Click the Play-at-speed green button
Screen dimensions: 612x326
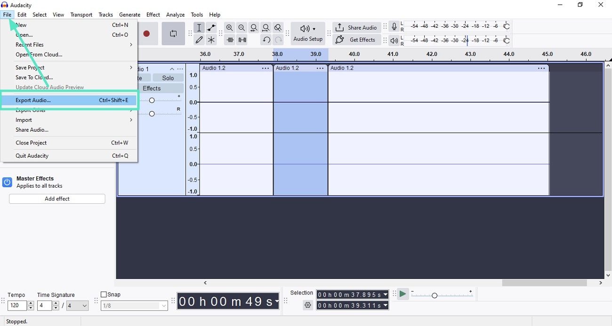(x=403, y=294)
